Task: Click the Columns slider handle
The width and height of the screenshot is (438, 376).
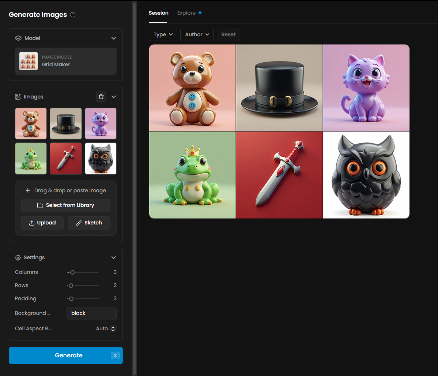Action: point(72,272)
